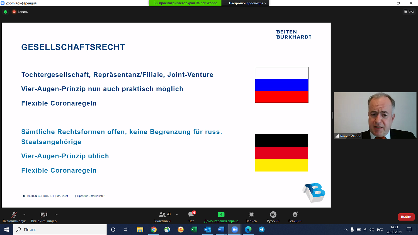Open the Русский interpretation language selector
The height and width of the screenshot is (235, 418).
coord(273,217)
